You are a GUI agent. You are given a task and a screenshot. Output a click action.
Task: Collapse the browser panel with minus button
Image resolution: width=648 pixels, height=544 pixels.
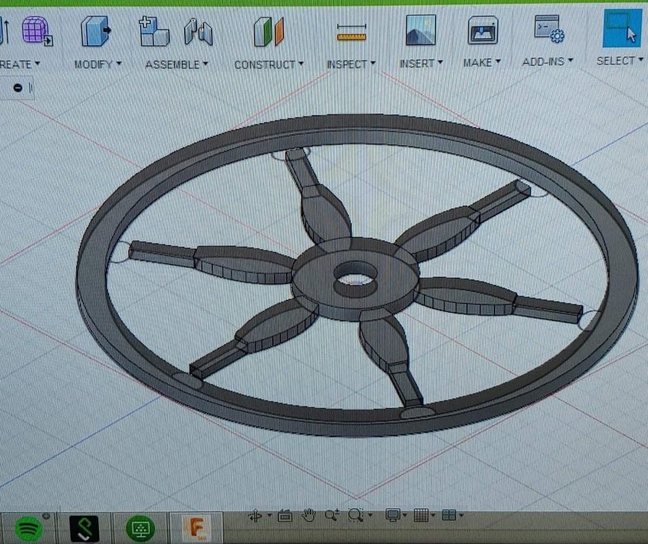click(18, 88)
